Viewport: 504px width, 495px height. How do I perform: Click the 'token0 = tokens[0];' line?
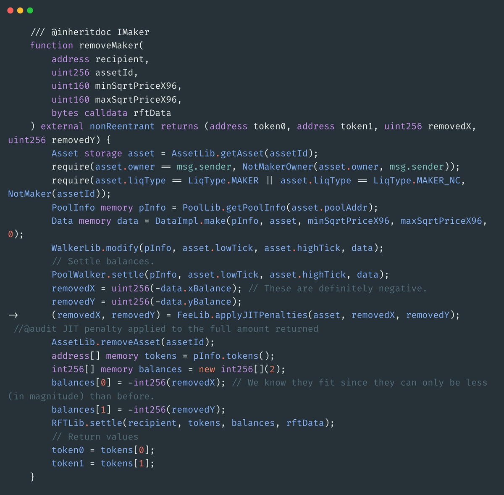(x=103, y=450)
